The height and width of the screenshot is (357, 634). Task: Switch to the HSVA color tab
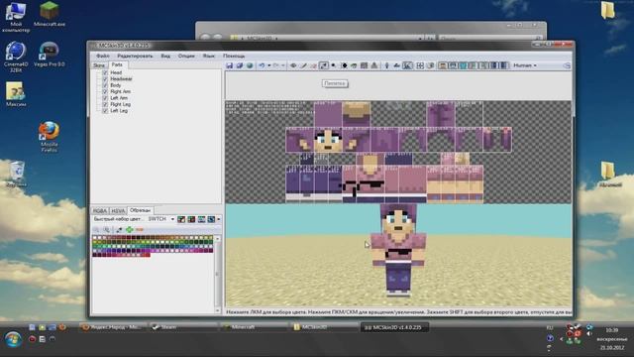118,211
